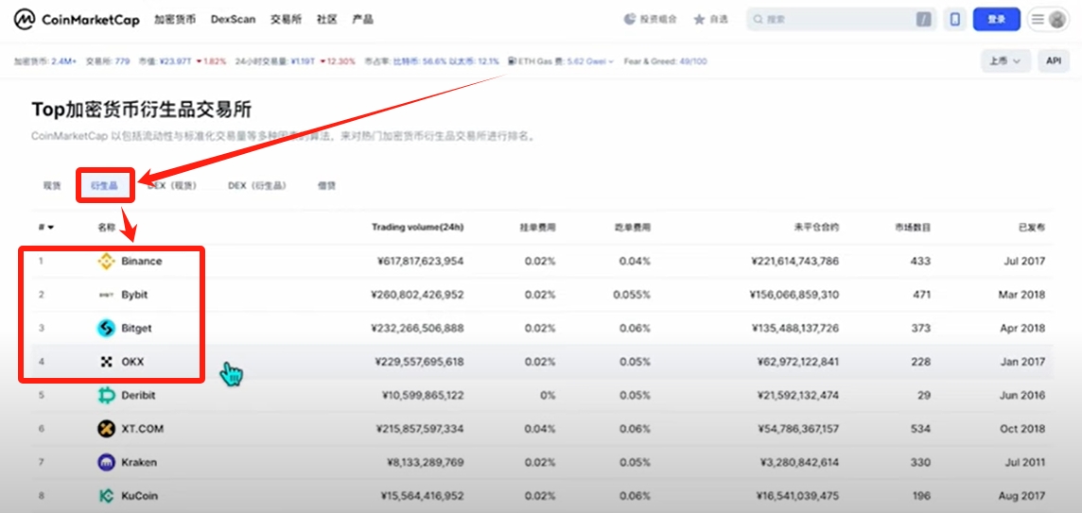The height and width of the screenshot is (513, 1082).
Task: Expand the ETH Gas 5.62 Gwei dropdown
Action: pyautogui.click(x=590, y=61)
